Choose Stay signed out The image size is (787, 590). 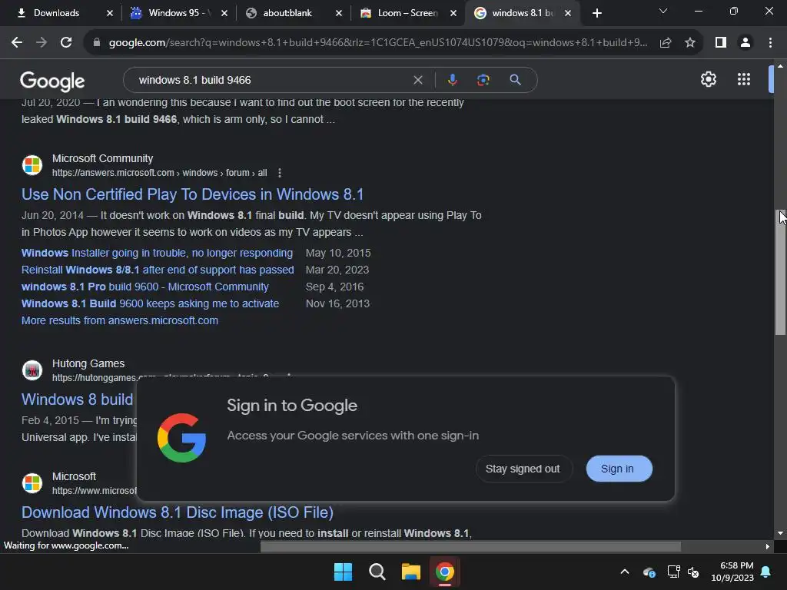coord(523,469)
